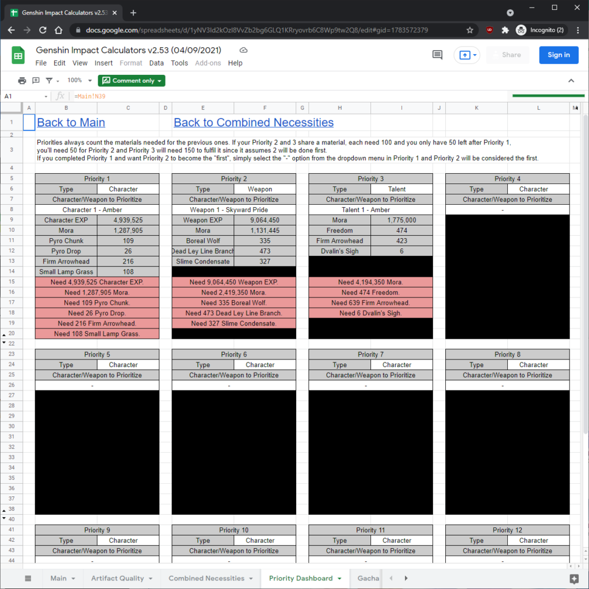
Task: Create a filter with the filter icon
Action: point(49,80)
